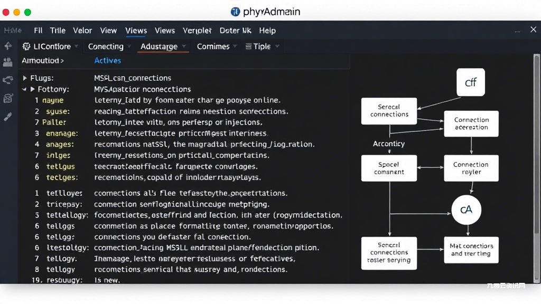The image size is (541, 304).
Task: Select the Connection royler diagram box
Action: [x=471, y=168]
